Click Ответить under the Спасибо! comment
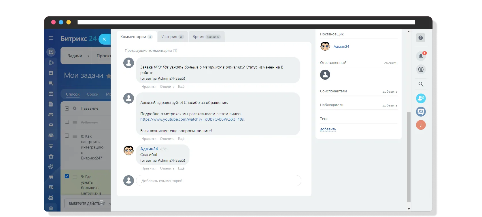 click(167, 168)
